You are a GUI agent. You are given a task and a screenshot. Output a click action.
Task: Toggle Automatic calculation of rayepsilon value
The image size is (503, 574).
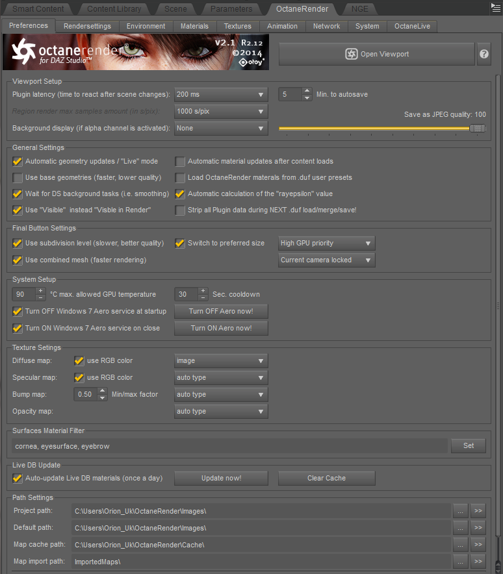[x=180, y=194]
